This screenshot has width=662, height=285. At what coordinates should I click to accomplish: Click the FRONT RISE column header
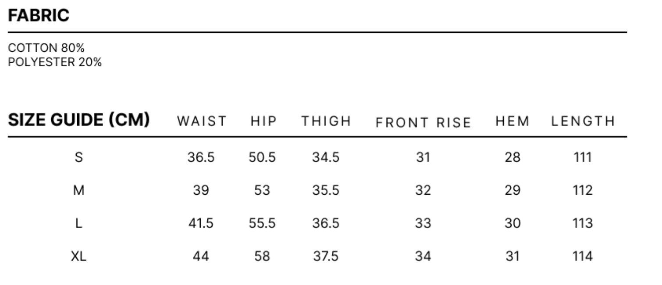pyautogui.click(x=423, y=122)
